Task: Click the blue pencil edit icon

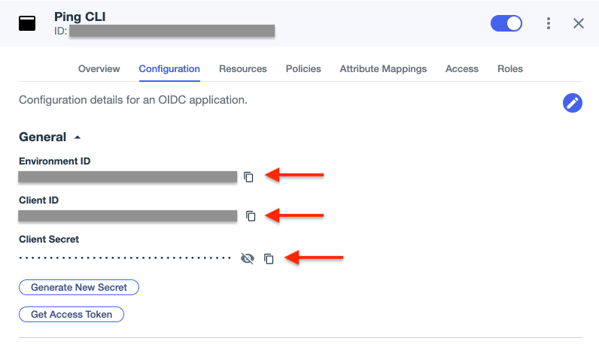Action: [573, 104]
